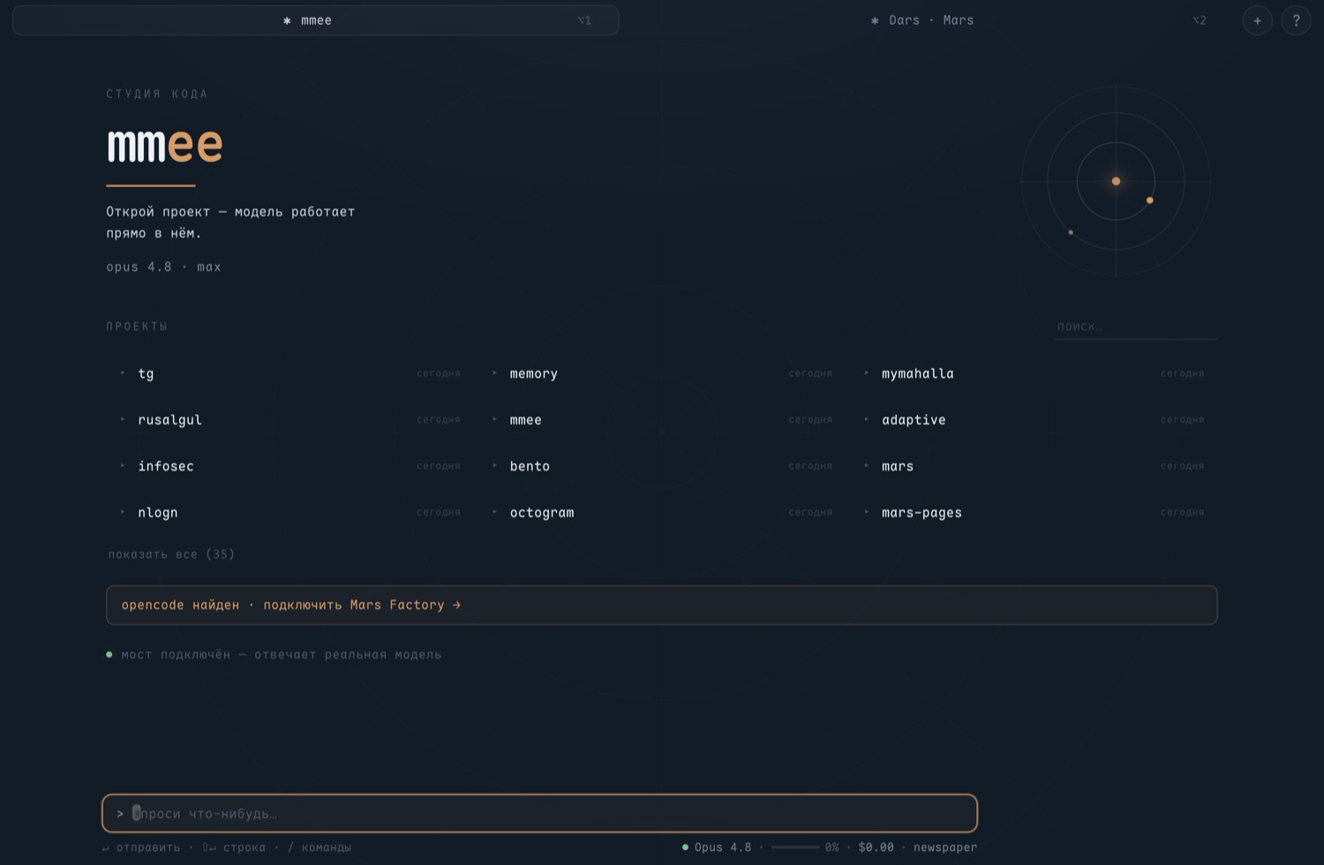Select the mmee tab
This screenshot has width=1324, height=865.
pyautogui.click(x=315, y=20)
